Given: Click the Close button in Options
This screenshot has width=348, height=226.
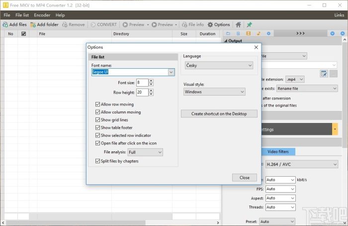Looking at the screenshot, I should (245, 178).
